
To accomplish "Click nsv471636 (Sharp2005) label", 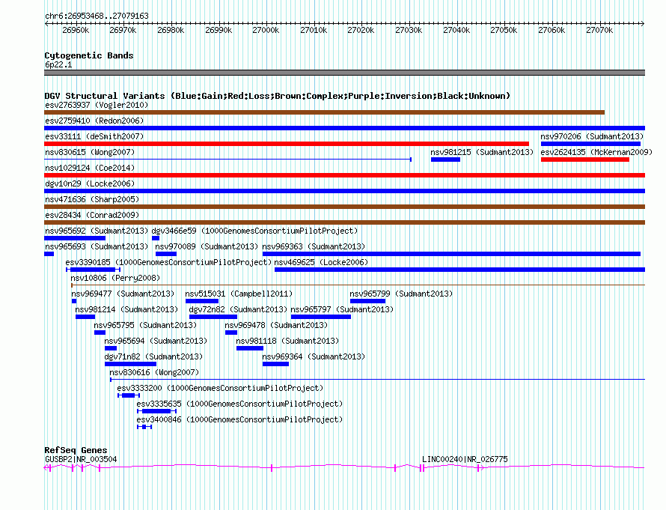I will click(92, 199).
